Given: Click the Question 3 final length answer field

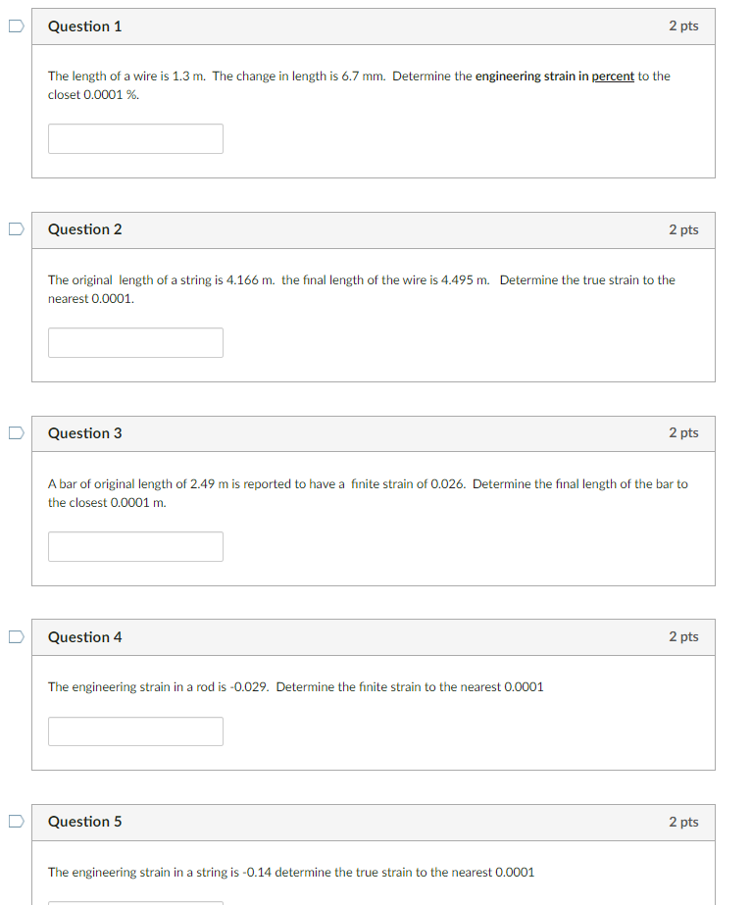Looking at the screenshot, I should (x=135, y=546).
